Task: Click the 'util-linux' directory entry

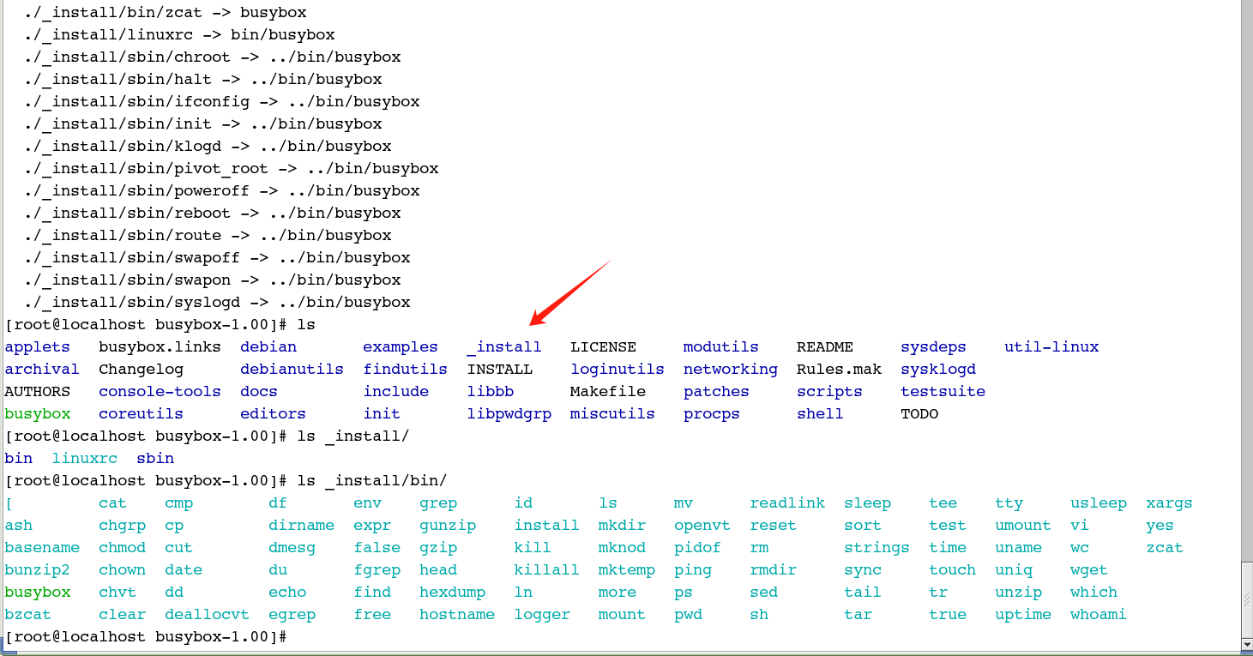Action: tap(1051, 347)
